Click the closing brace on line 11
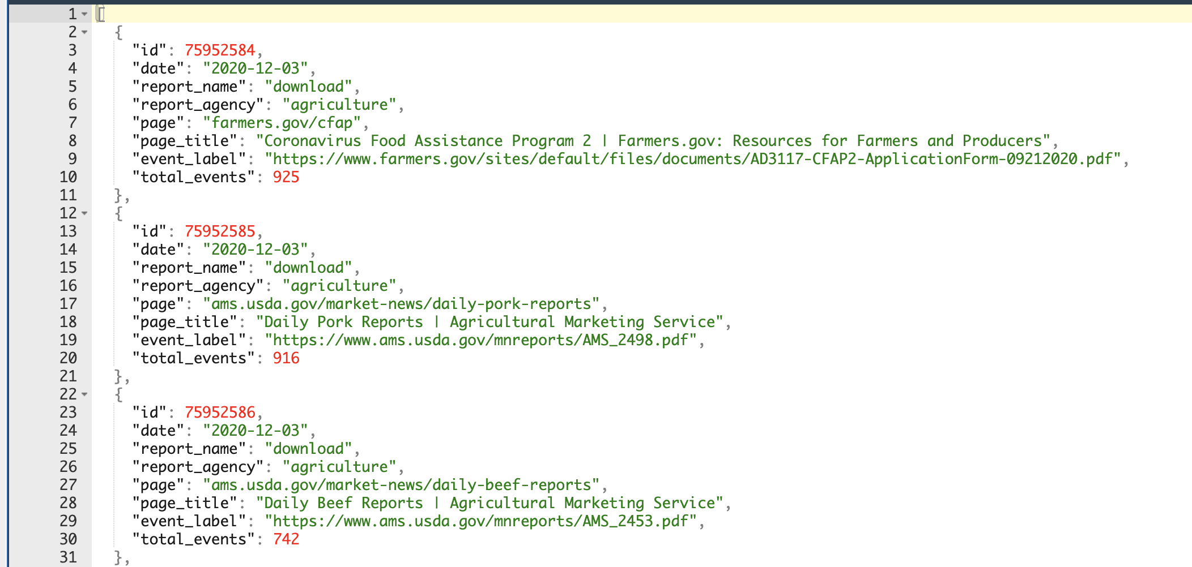This screenshot has height=567, width=1192. point(118,195)
